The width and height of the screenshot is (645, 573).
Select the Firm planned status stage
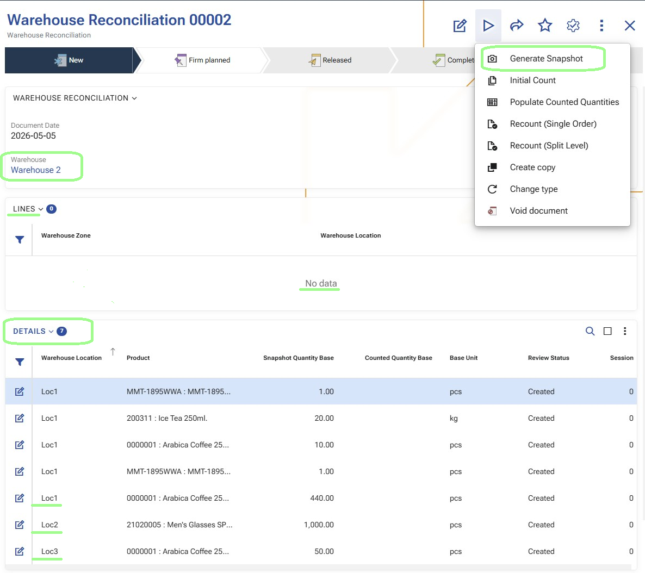(202, 60)
